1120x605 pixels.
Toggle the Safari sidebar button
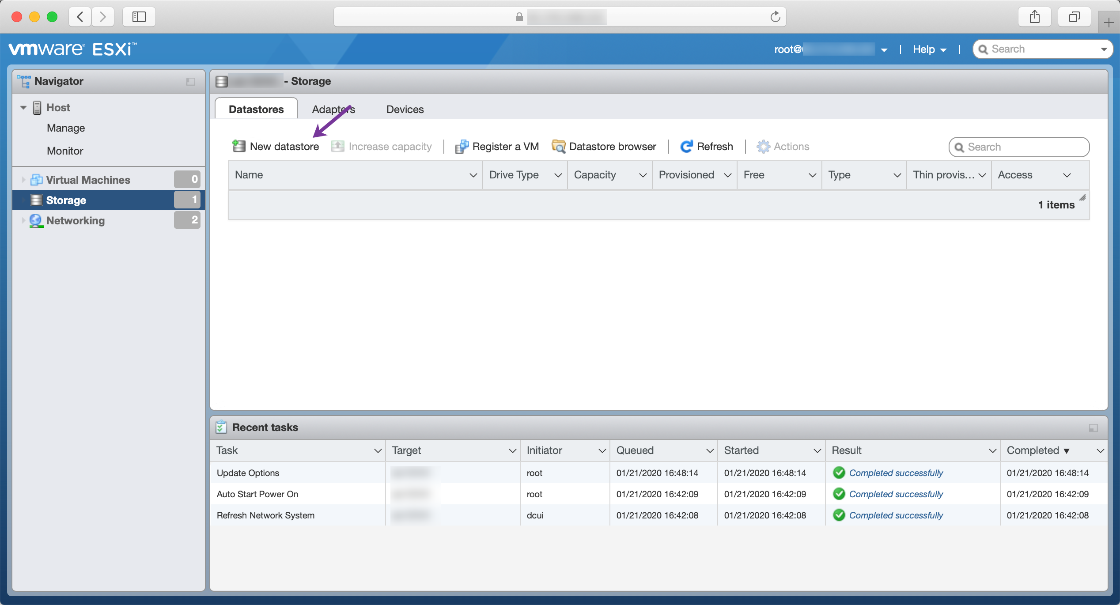[139, 17]
